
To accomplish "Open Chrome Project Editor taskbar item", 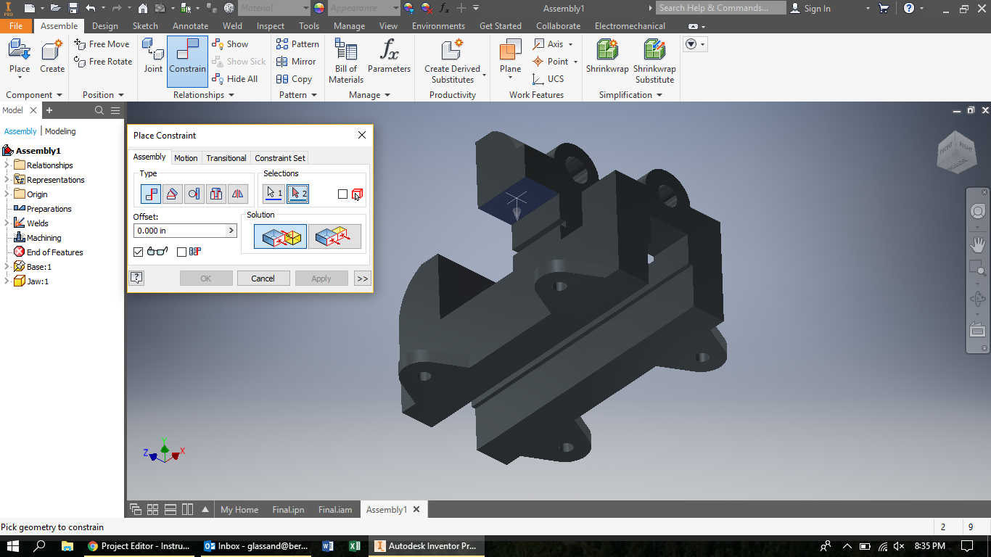I will coord(139,546).
